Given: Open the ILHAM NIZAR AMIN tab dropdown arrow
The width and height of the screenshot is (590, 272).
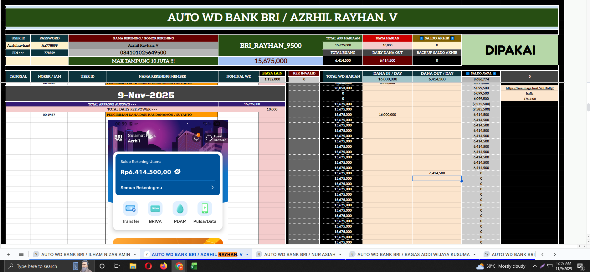Looking at the screenshot, I should [135, 254].
